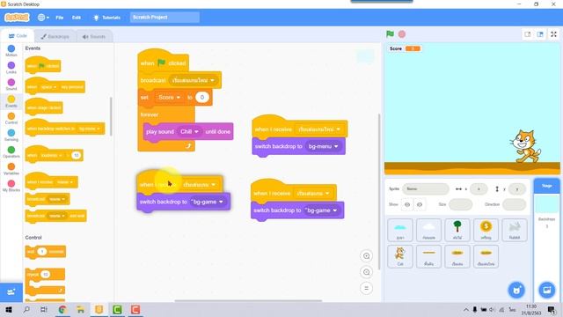563x317 pixels.
Task: Click the block palette vertical scrollbar
Action: click(111, 116)
